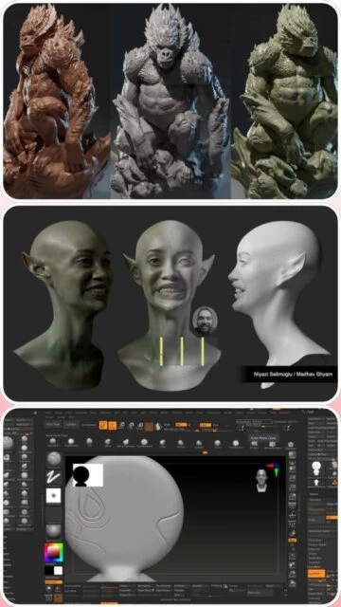This screenshot has height=607, width=341.
Task: Select the Scale transform icon
Action: [131, 426]
